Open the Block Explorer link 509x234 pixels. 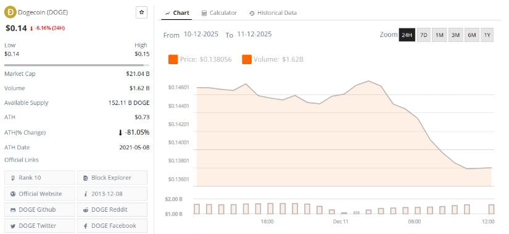112,177
